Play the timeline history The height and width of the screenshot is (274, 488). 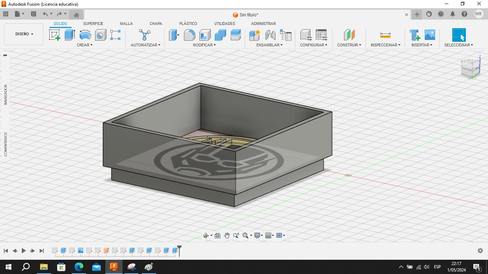(24, 251)
